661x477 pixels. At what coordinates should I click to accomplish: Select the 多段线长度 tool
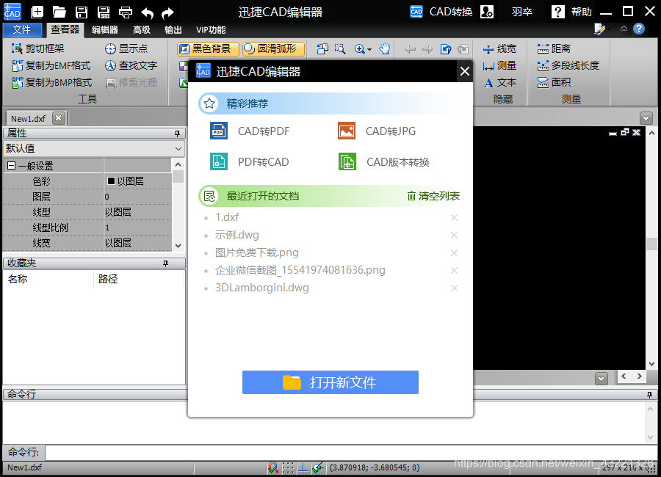pyautogui.click(x=568, y=66)
